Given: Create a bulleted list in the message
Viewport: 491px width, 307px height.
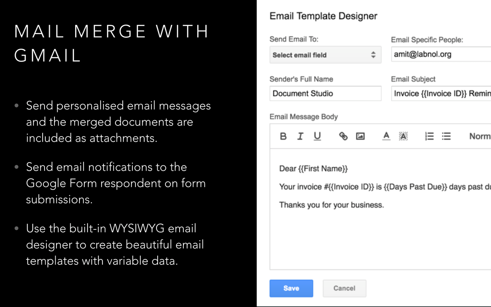Looking at the screenshot, I should click(x=446, y=136).
